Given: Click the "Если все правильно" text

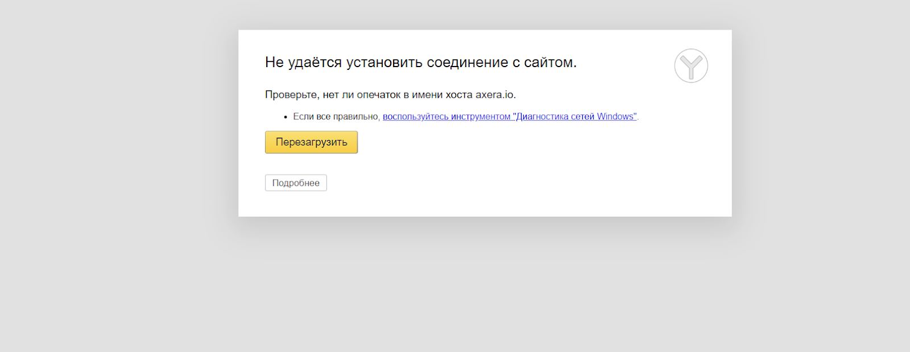Looking at the screenshot, I should point(336,117).
